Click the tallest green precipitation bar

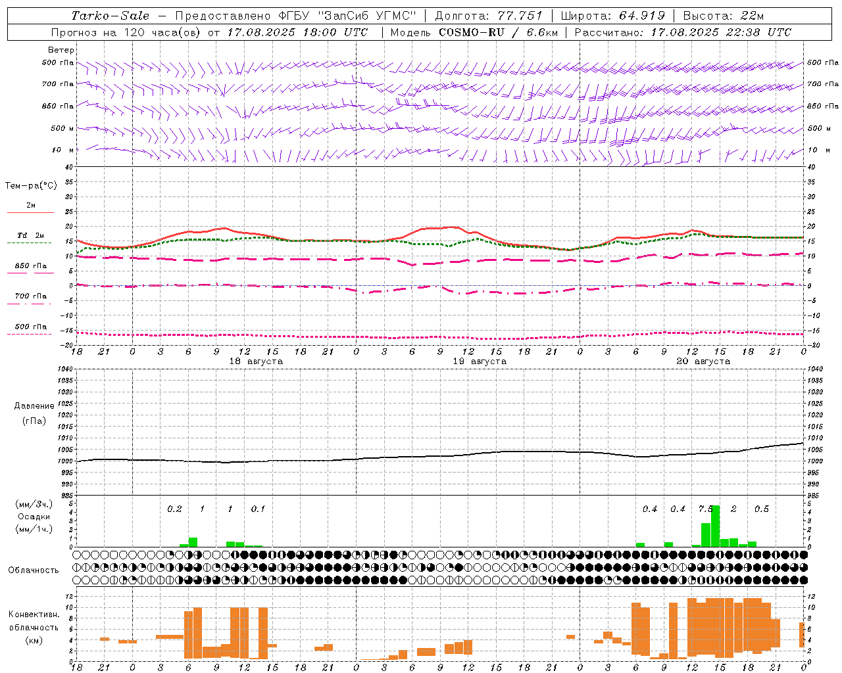(715, 526)
